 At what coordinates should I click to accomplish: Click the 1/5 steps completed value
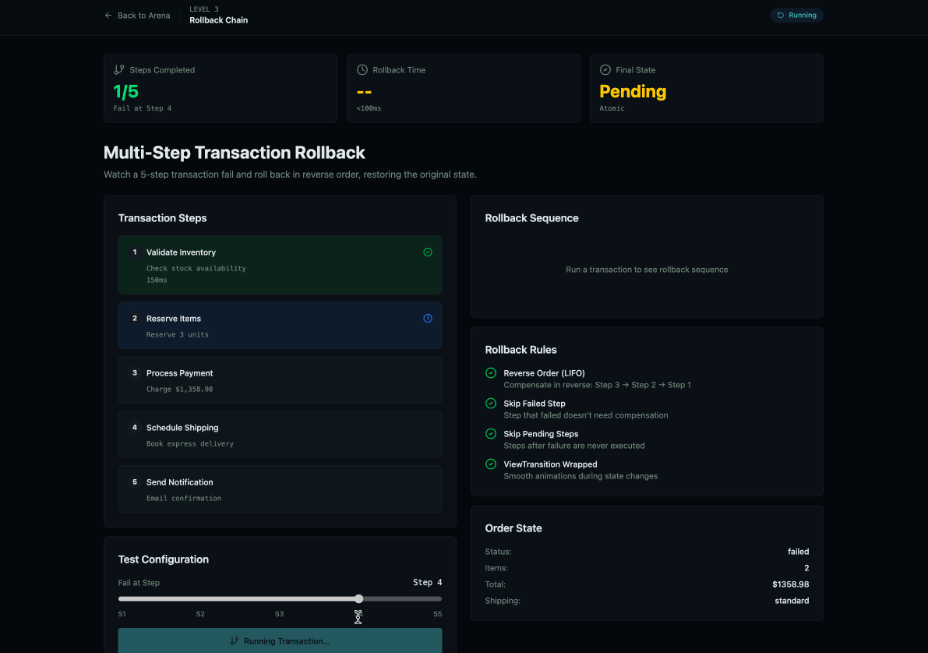(125, 91)
